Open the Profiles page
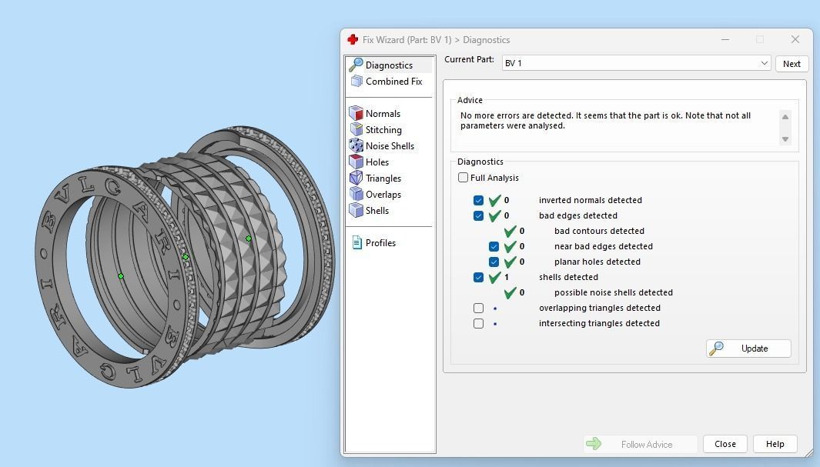The width and height of the screenshot is (820, 467). tap(380, 243)
